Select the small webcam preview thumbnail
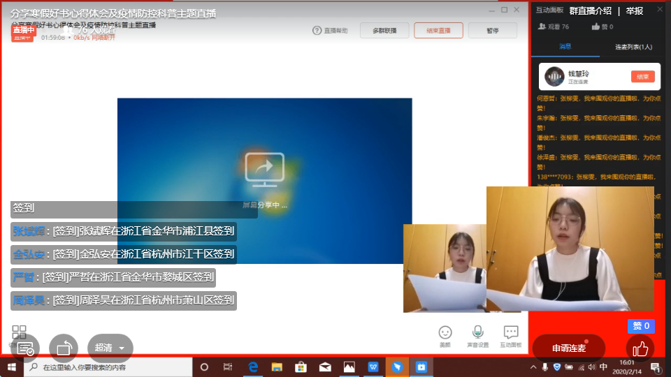The height and width of the screenshot is (377, 671). click(x=445, y=268)
